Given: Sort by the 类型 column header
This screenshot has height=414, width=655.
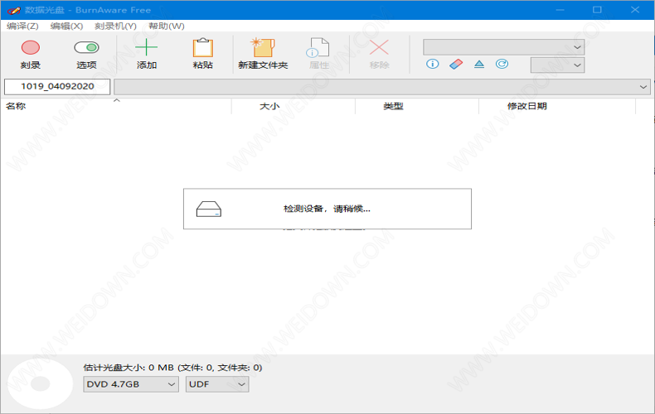Looking at the screenshot, I should pyautogui.click(x=417, y=107).
